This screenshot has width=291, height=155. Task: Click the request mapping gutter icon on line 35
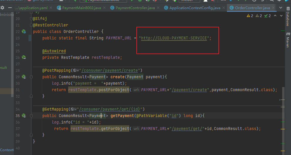point(24,116)
